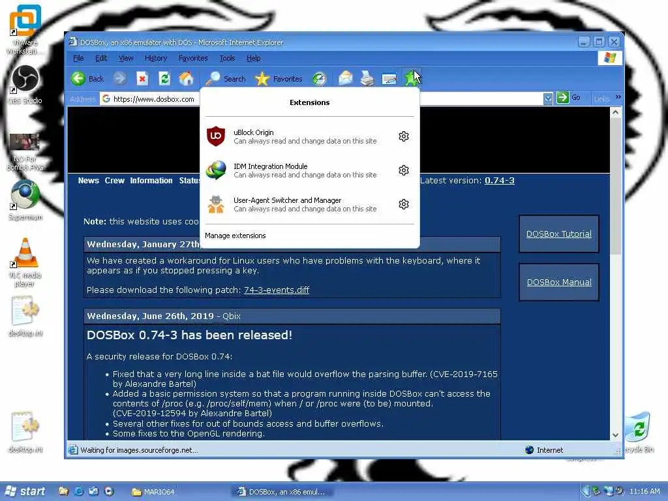The image size is (668, 501).
Task: Click the greyed Forward arrow button
Action: 120,78
